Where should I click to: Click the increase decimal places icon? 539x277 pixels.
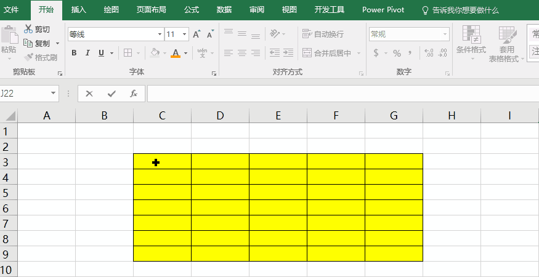[x=429, y=53]
